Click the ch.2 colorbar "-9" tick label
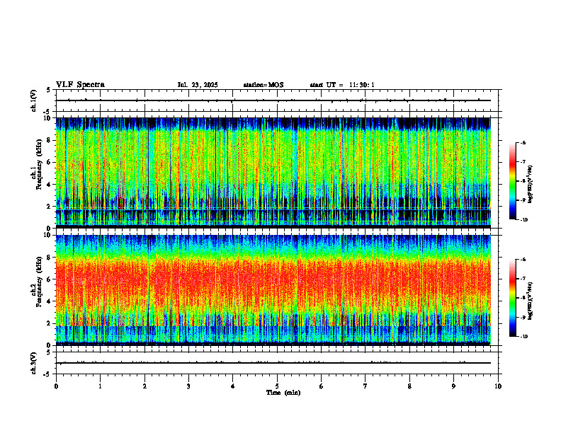This screenshot has height=433, width=561. [x=523, y=317]
